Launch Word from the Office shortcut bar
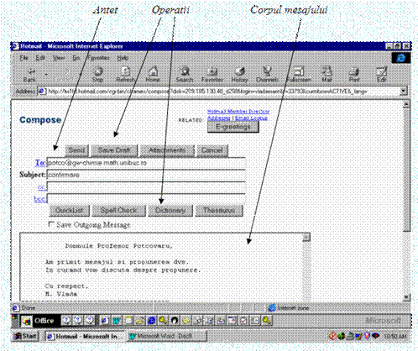Screen dimensions: 418x351 [x=117, y=320]
